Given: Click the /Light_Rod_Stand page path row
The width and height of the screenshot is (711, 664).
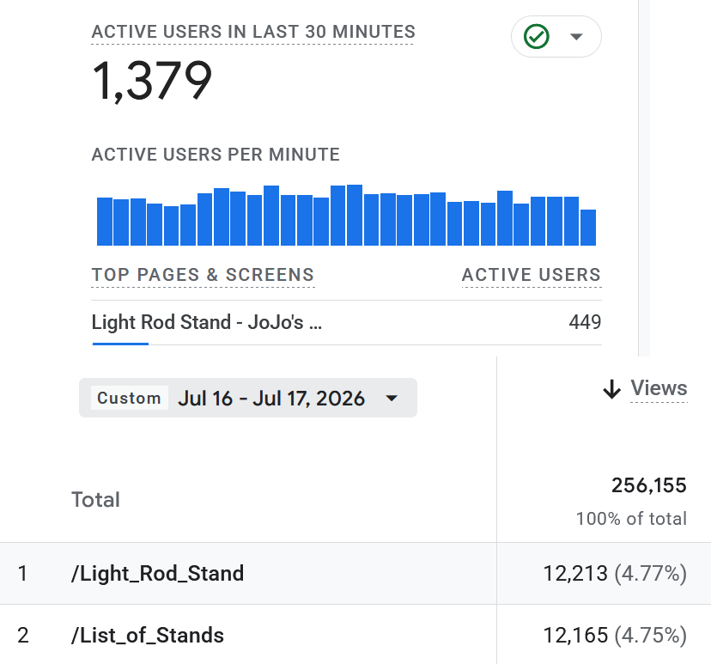Looking at the screenshot, I should tap(355, 573).
